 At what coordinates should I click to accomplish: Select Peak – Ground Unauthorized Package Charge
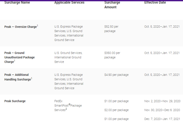(x=20, y=57)
